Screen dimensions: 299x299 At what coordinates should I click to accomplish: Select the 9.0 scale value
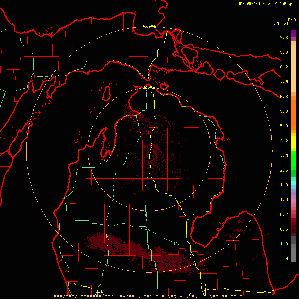pyautogui.click(x=284, y=52)
